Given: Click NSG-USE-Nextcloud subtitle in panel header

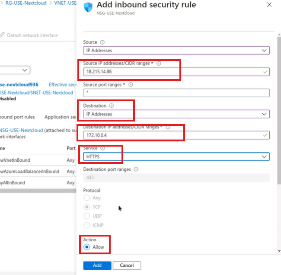Looking at the screenshot, I should [x=115, y=13].
